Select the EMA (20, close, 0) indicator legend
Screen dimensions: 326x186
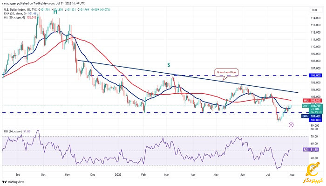(15, 14)
